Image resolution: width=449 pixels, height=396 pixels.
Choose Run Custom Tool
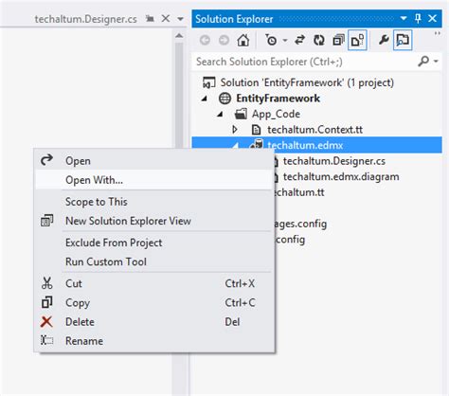(x=153, y=261)
